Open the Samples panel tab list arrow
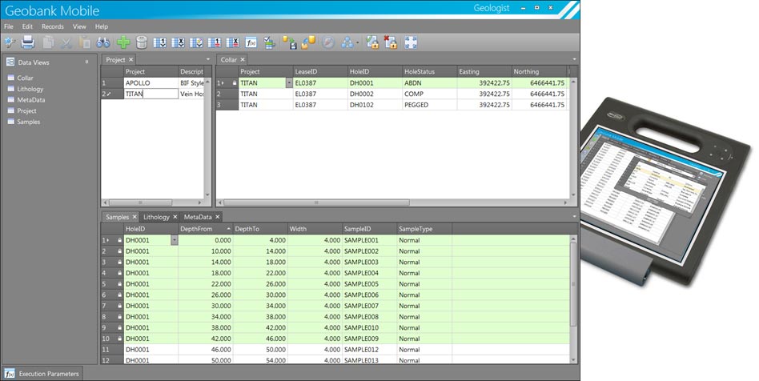 (574, 217)
